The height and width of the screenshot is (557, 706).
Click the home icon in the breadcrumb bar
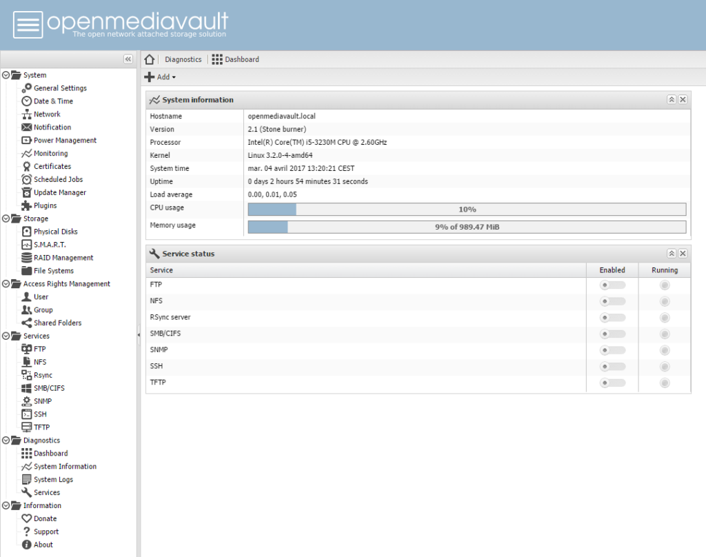tap(150, 59)
